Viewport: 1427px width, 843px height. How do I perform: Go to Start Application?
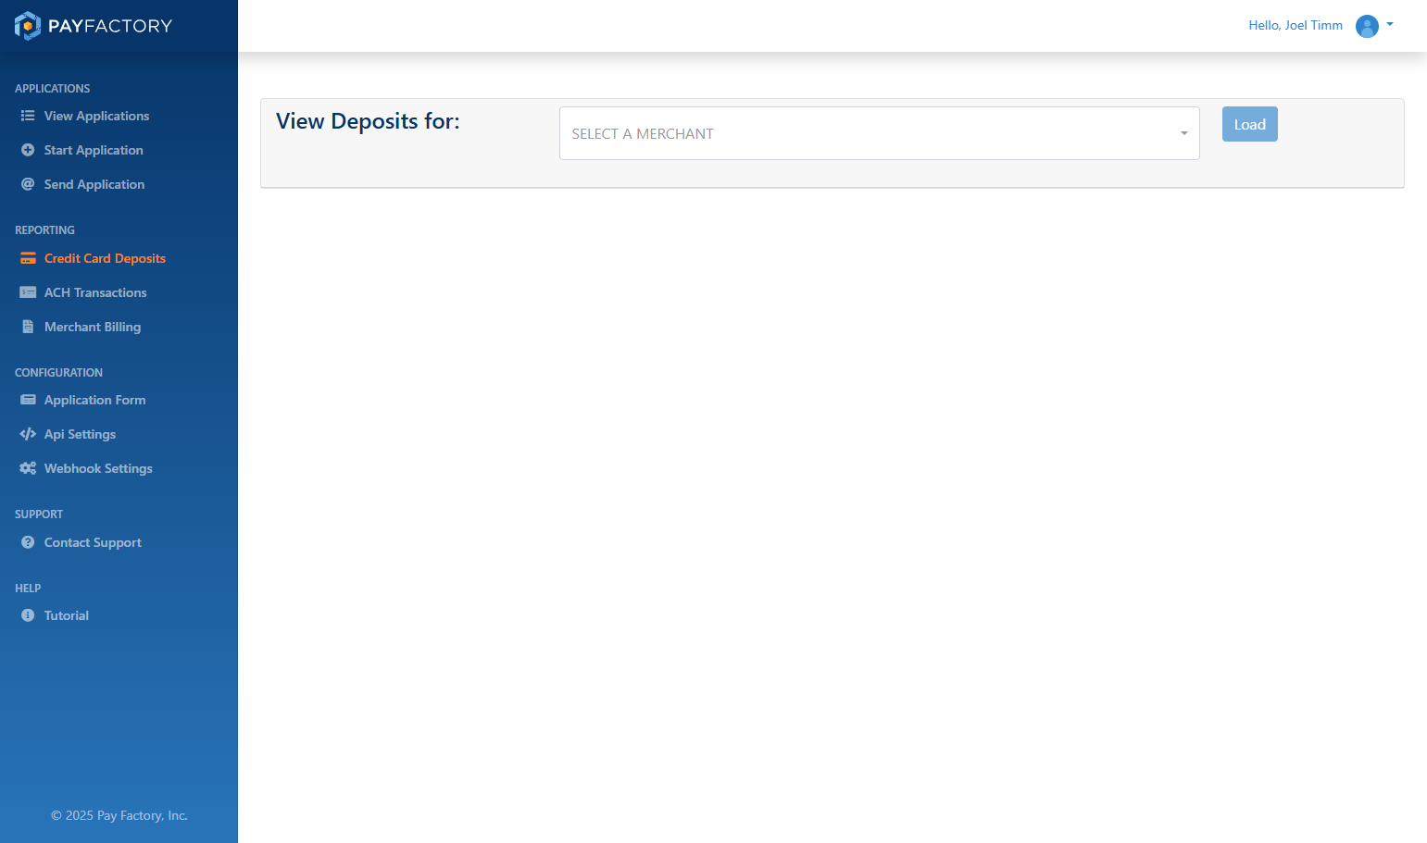[94, 150]
